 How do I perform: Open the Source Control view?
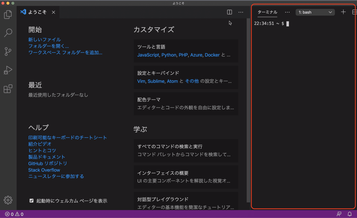pyautogui.click(x=8, y=51)
